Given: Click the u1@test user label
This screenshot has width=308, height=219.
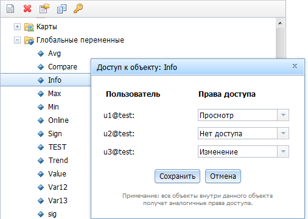Looking at the screenshot, I should [119, 116].
